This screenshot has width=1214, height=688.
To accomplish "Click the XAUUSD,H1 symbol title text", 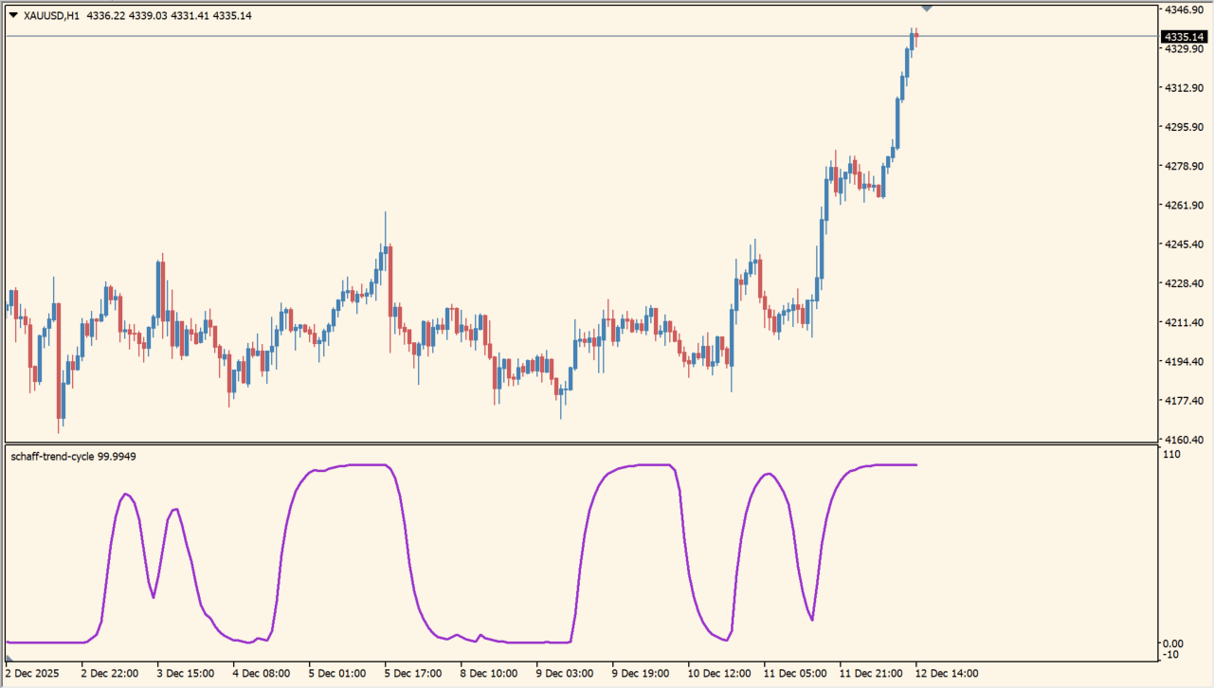I will pos(52,15).
